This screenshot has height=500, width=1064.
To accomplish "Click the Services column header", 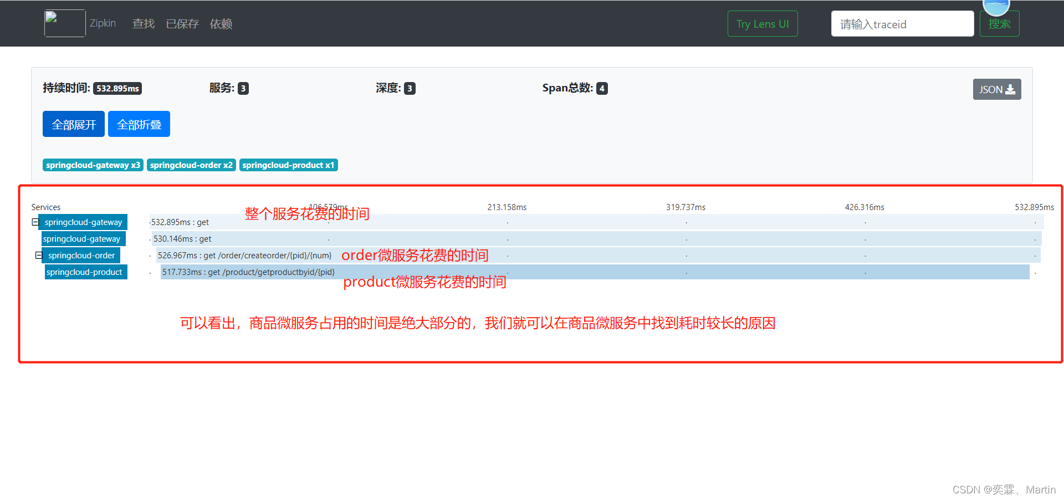I will click(46, 207).
